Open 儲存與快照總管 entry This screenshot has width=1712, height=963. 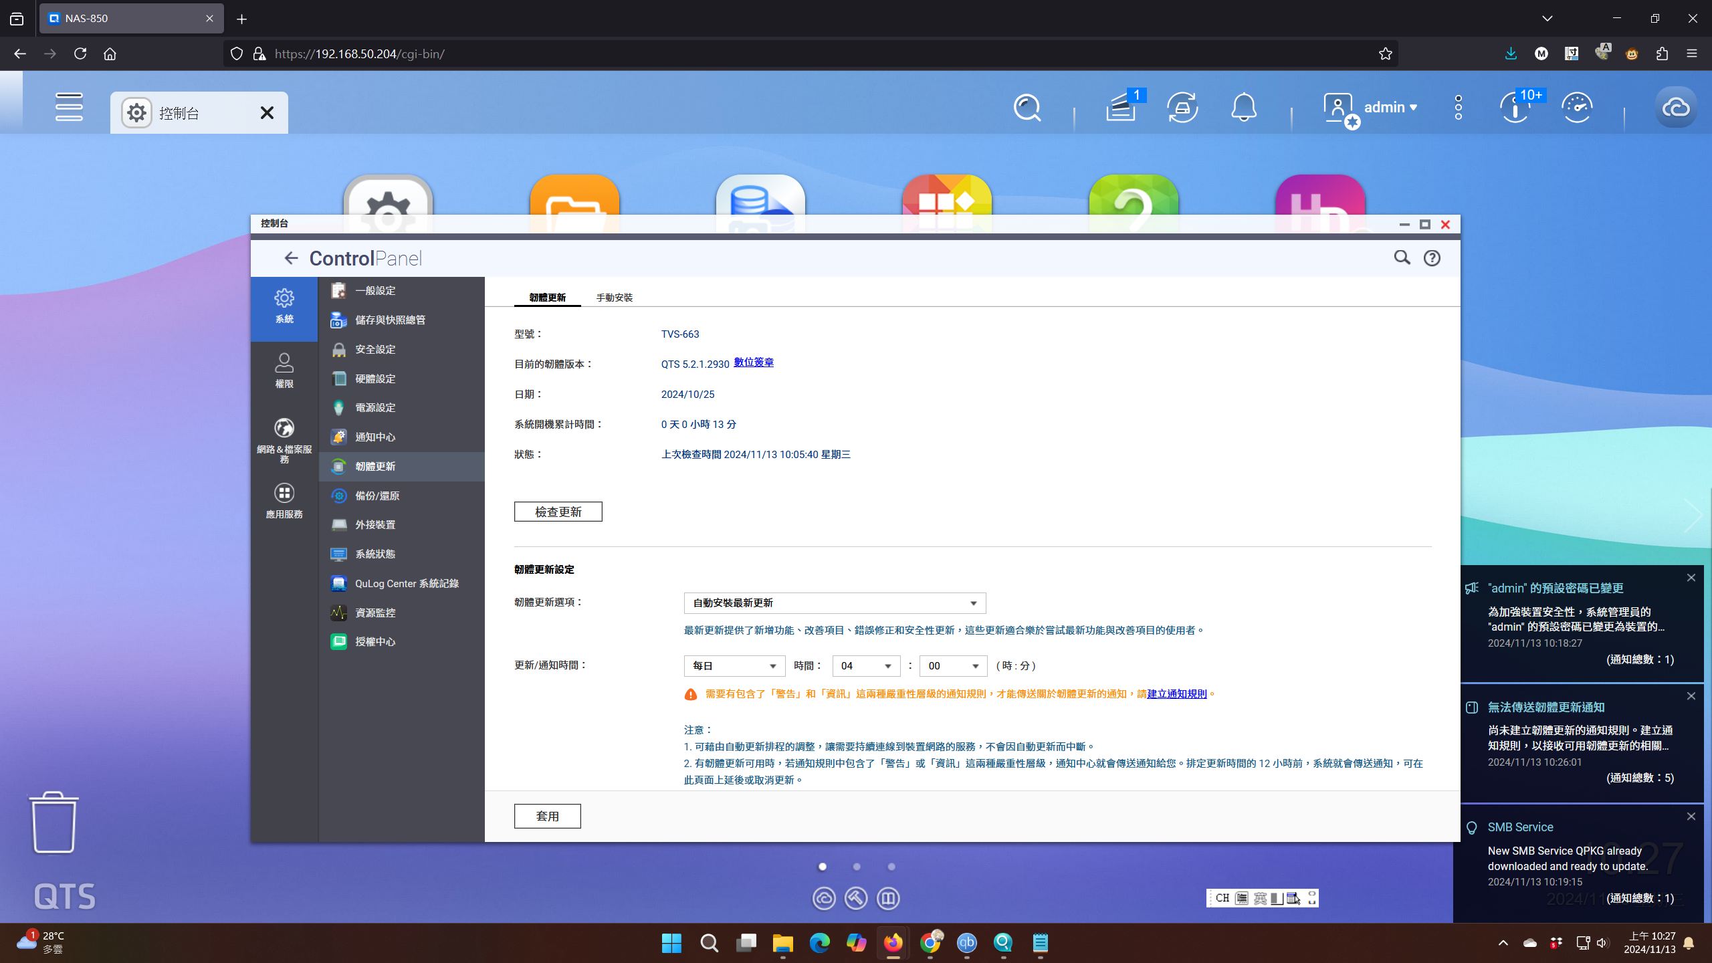pos(401,320)
